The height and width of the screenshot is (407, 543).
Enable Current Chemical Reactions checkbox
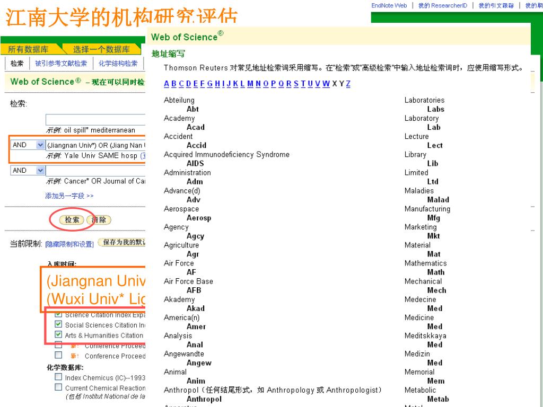tap(58, 387)
